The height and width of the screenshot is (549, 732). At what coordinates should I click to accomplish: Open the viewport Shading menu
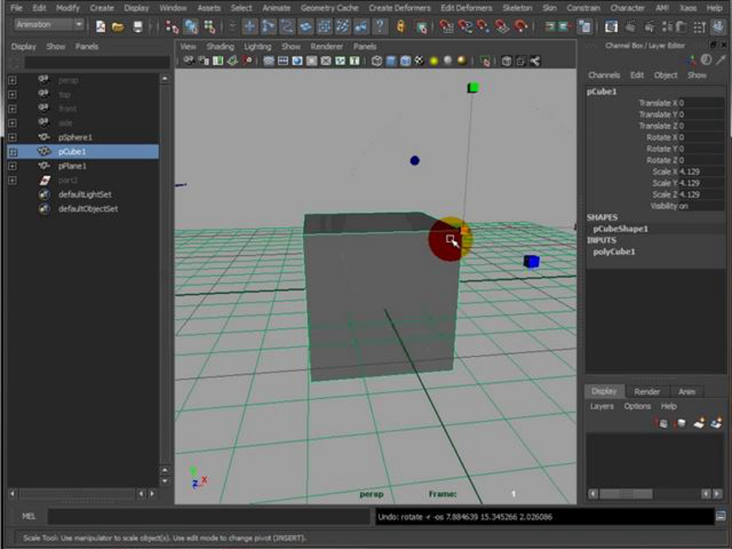tap(220, 47)
